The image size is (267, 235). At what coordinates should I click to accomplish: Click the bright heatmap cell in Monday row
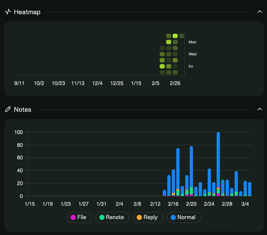pos(169,42)
